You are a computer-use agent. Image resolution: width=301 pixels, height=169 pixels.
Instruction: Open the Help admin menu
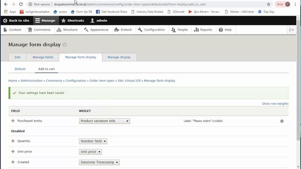[x=225, y=30]
